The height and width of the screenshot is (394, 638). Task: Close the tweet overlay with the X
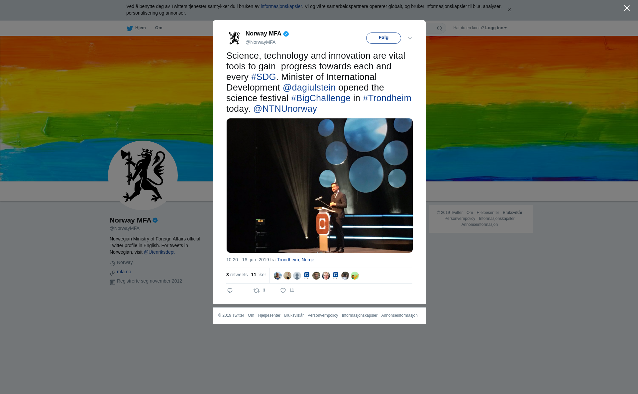click(x=627, y=8)
